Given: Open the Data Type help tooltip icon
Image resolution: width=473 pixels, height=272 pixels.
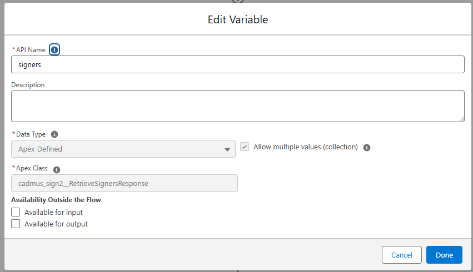Looking at the screenshot, I should click(x=54, y=134).
